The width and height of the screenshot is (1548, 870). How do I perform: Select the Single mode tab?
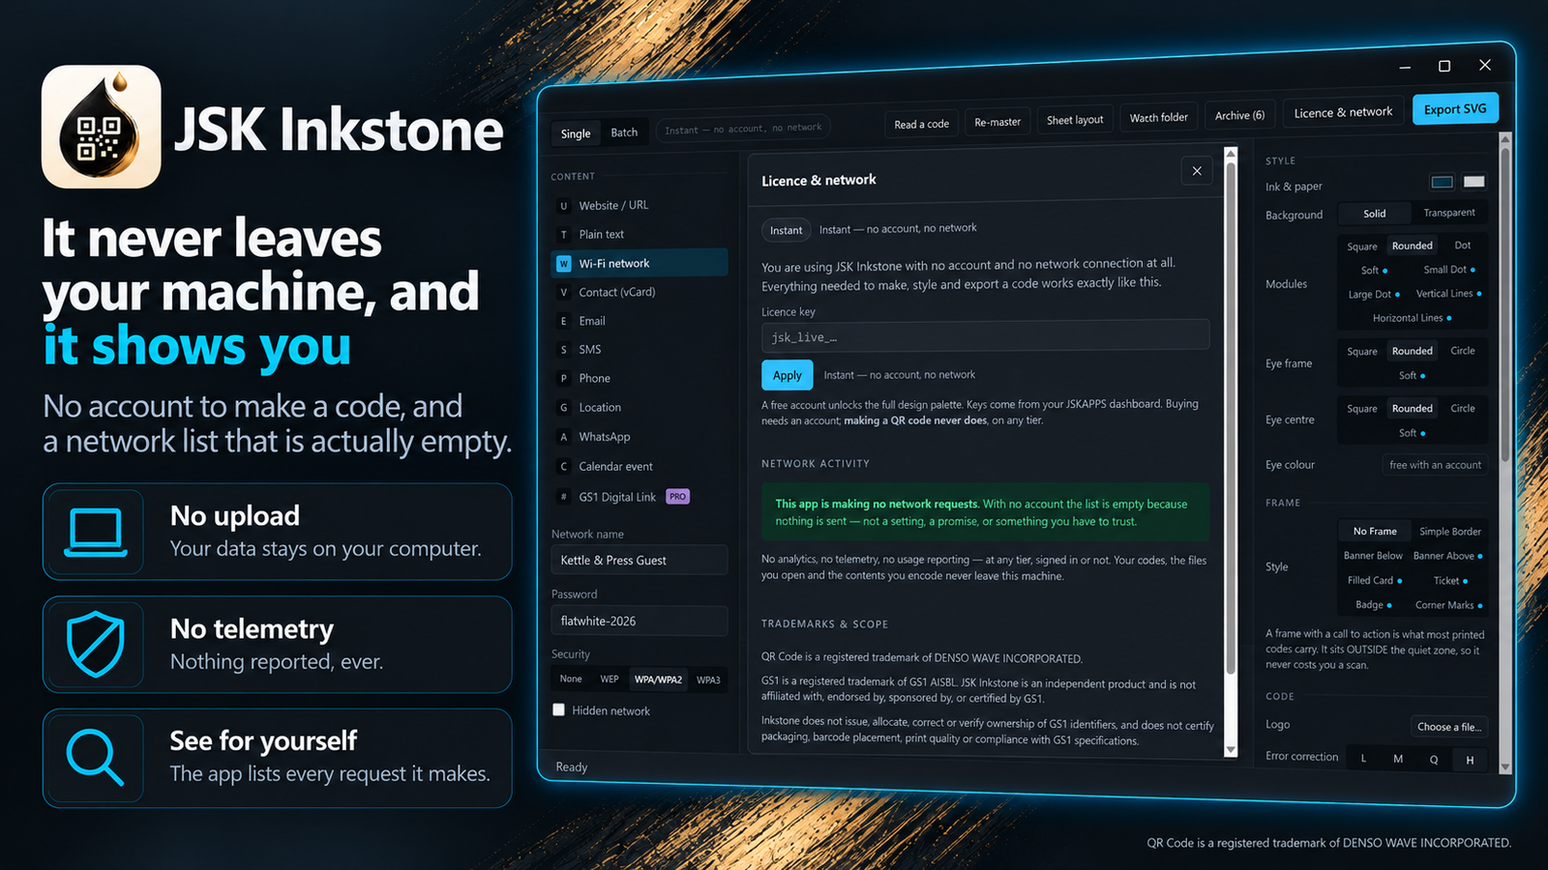coord(576,133)
